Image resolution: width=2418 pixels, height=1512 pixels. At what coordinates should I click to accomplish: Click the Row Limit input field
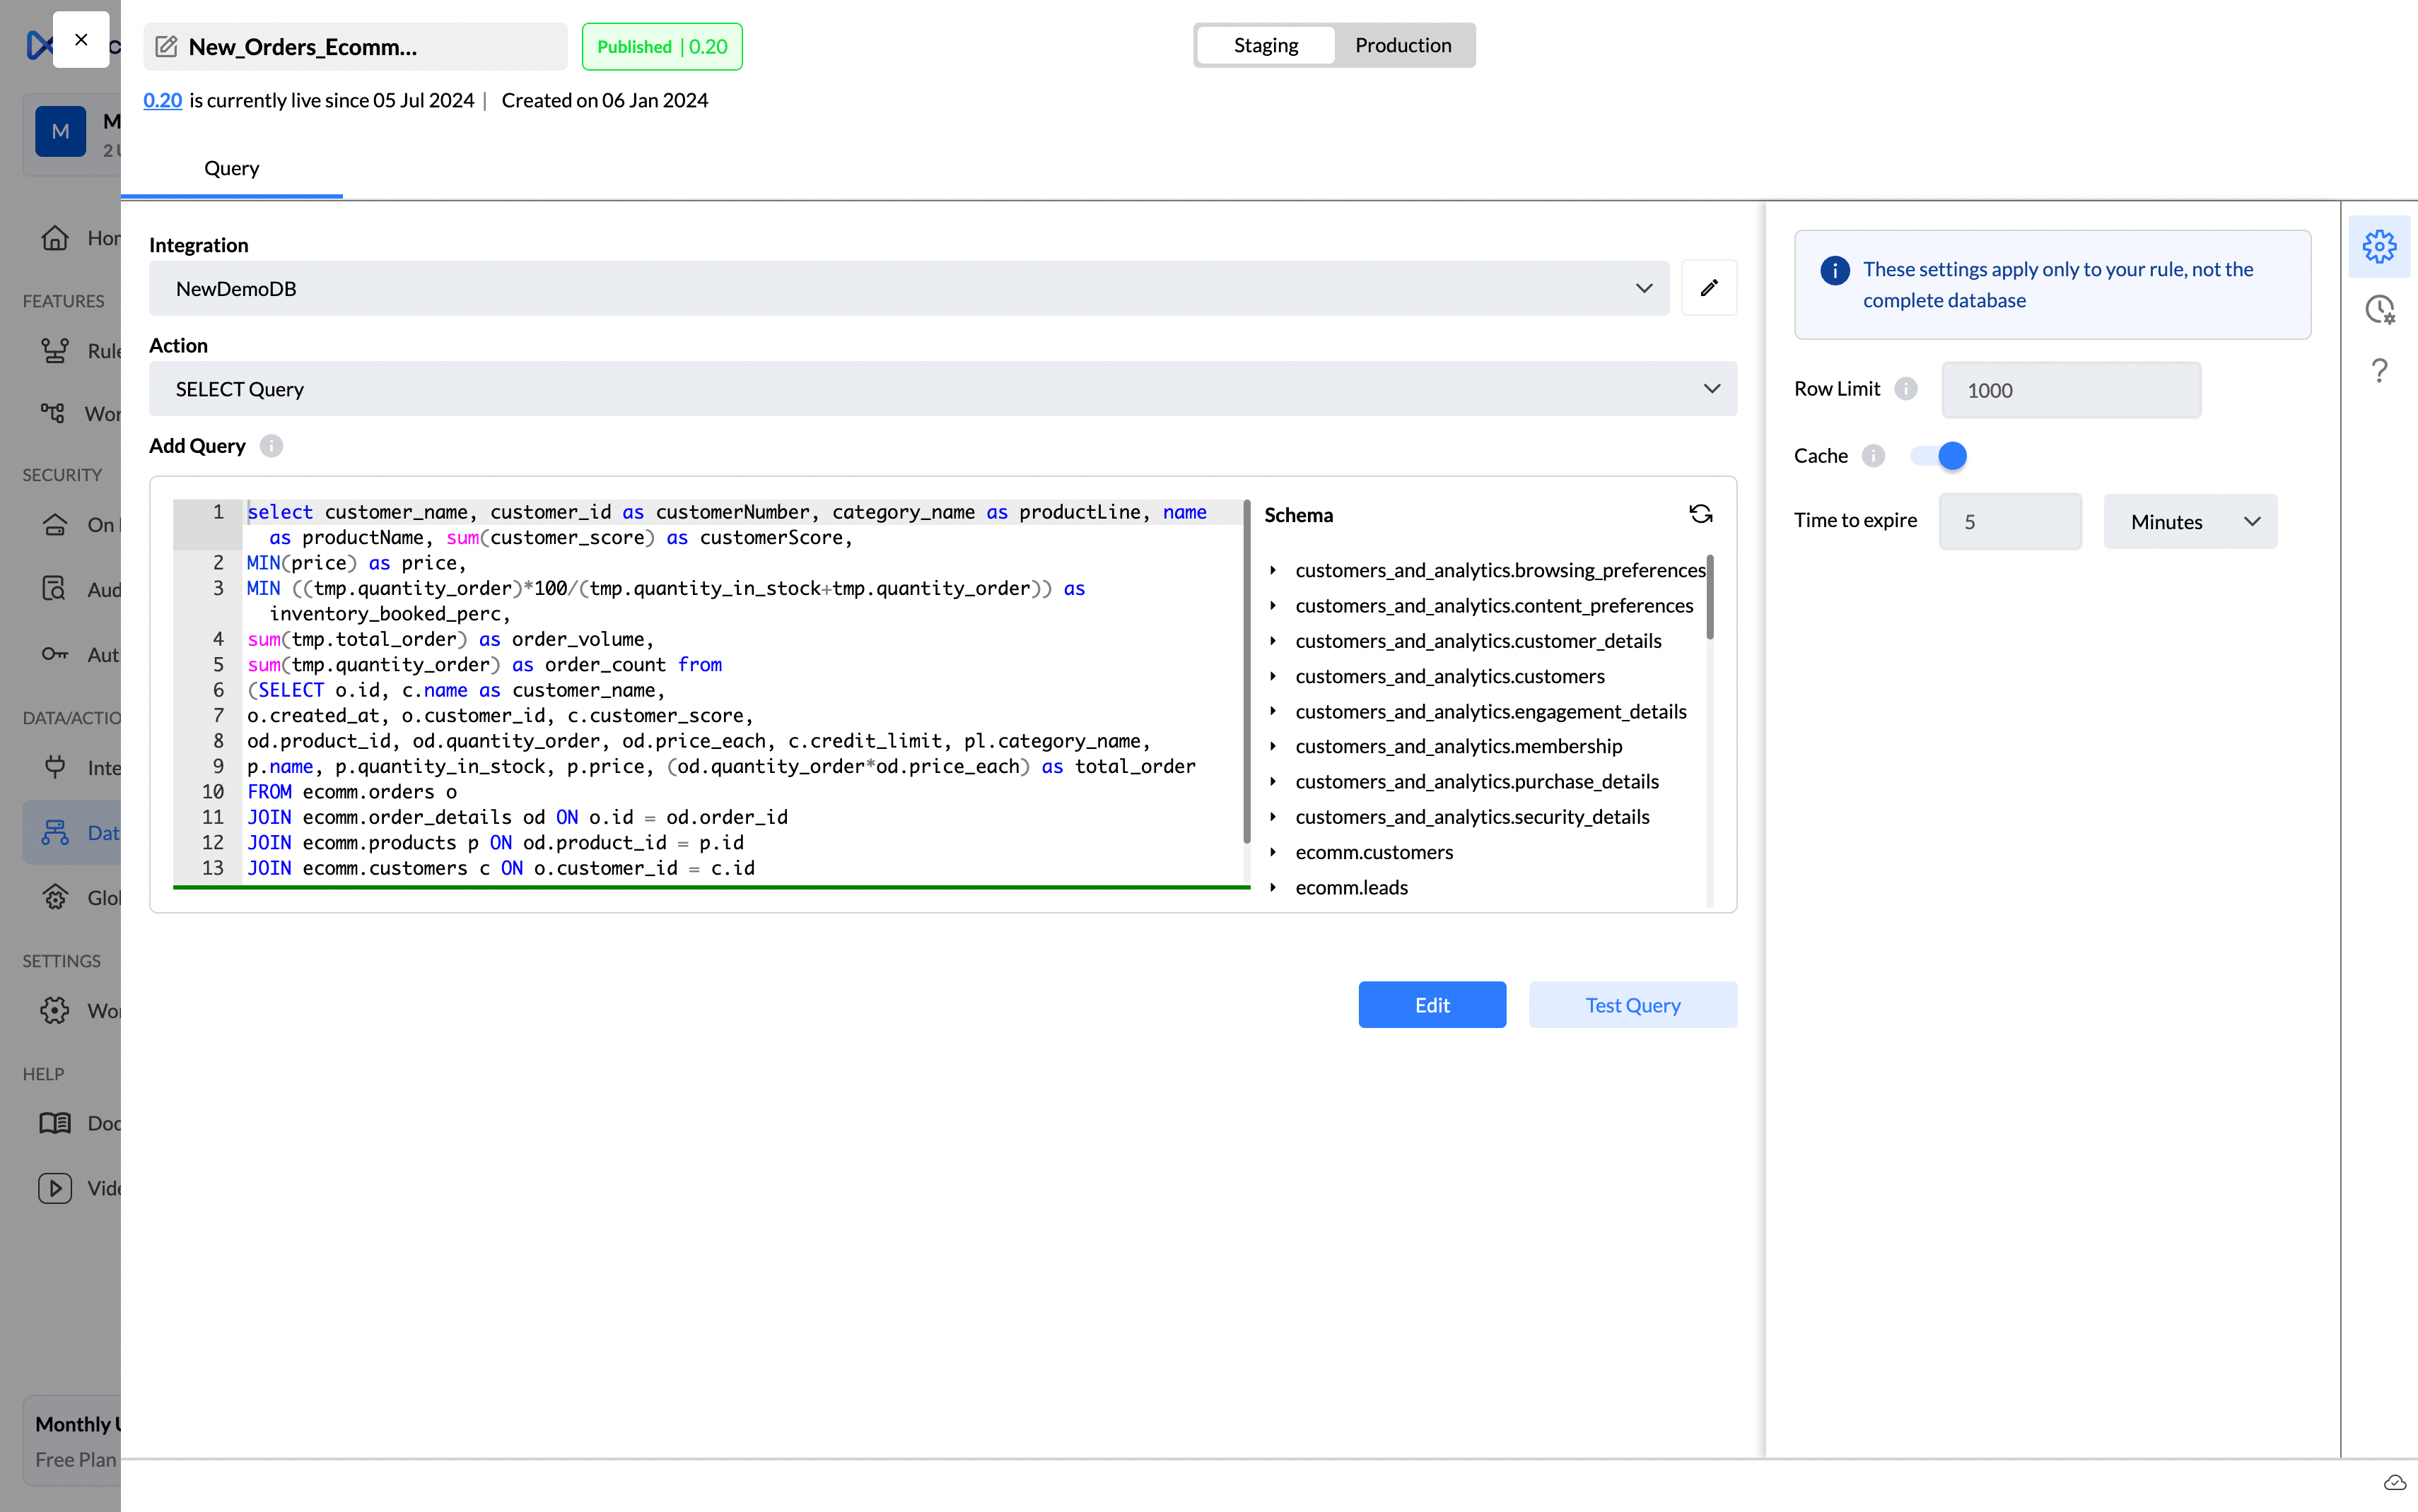[2070, 390]
